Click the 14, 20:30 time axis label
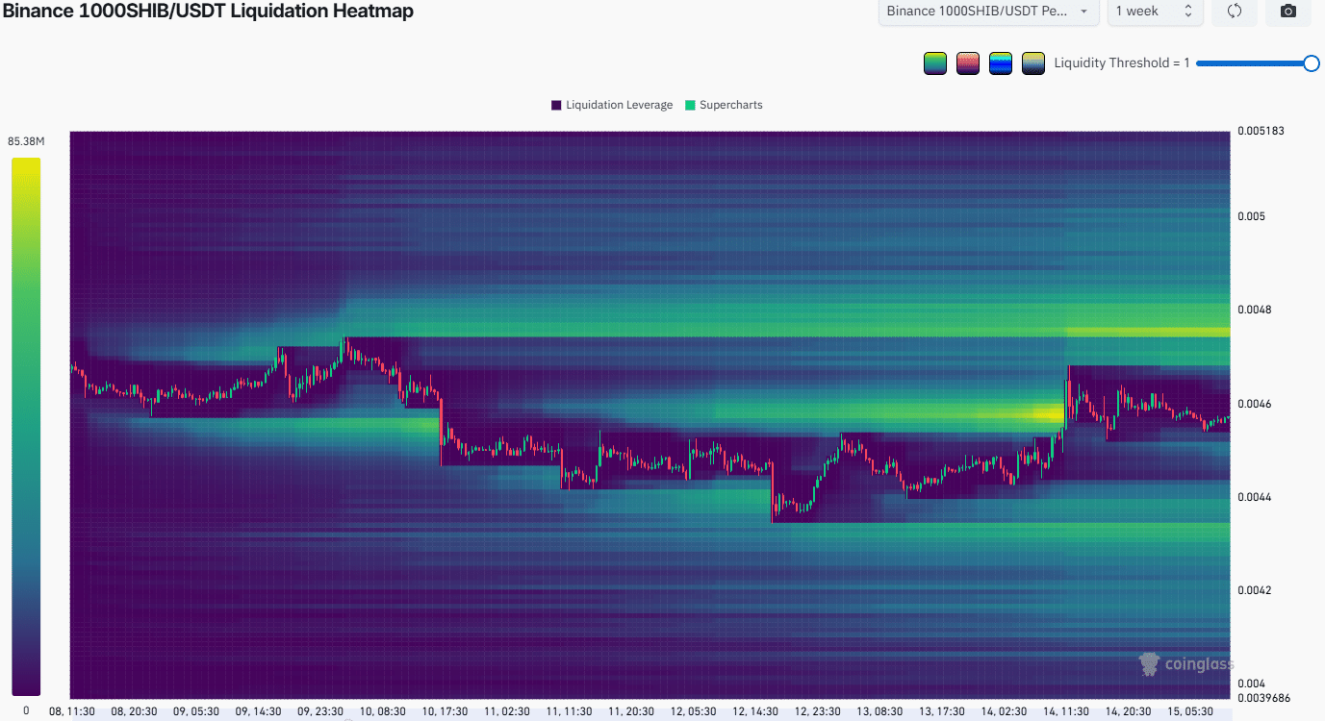This screenshot has width=1325, height=721. (1130, 711)
